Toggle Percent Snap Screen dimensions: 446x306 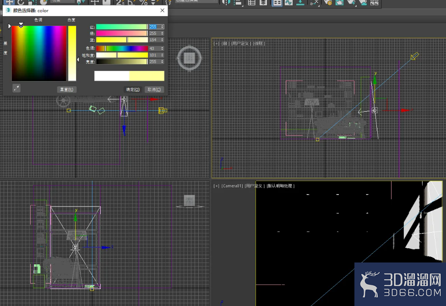click(x=144, y=2)
